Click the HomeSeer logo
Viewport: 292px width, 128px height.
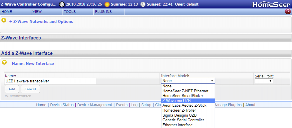click(x=272, y=4)
